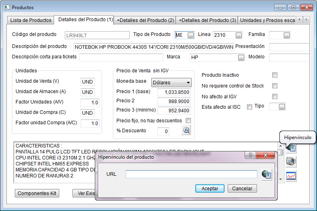Click the discount formula calculator icon

(186, 130)
